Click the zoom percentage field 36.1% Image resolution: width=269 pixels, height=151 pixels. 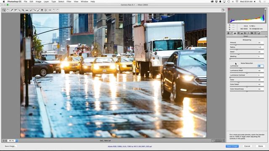(x=11, y=141)
